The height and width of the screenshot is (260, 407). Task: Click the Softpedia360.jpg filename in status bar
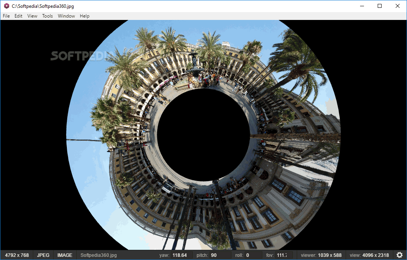[99, 255]
